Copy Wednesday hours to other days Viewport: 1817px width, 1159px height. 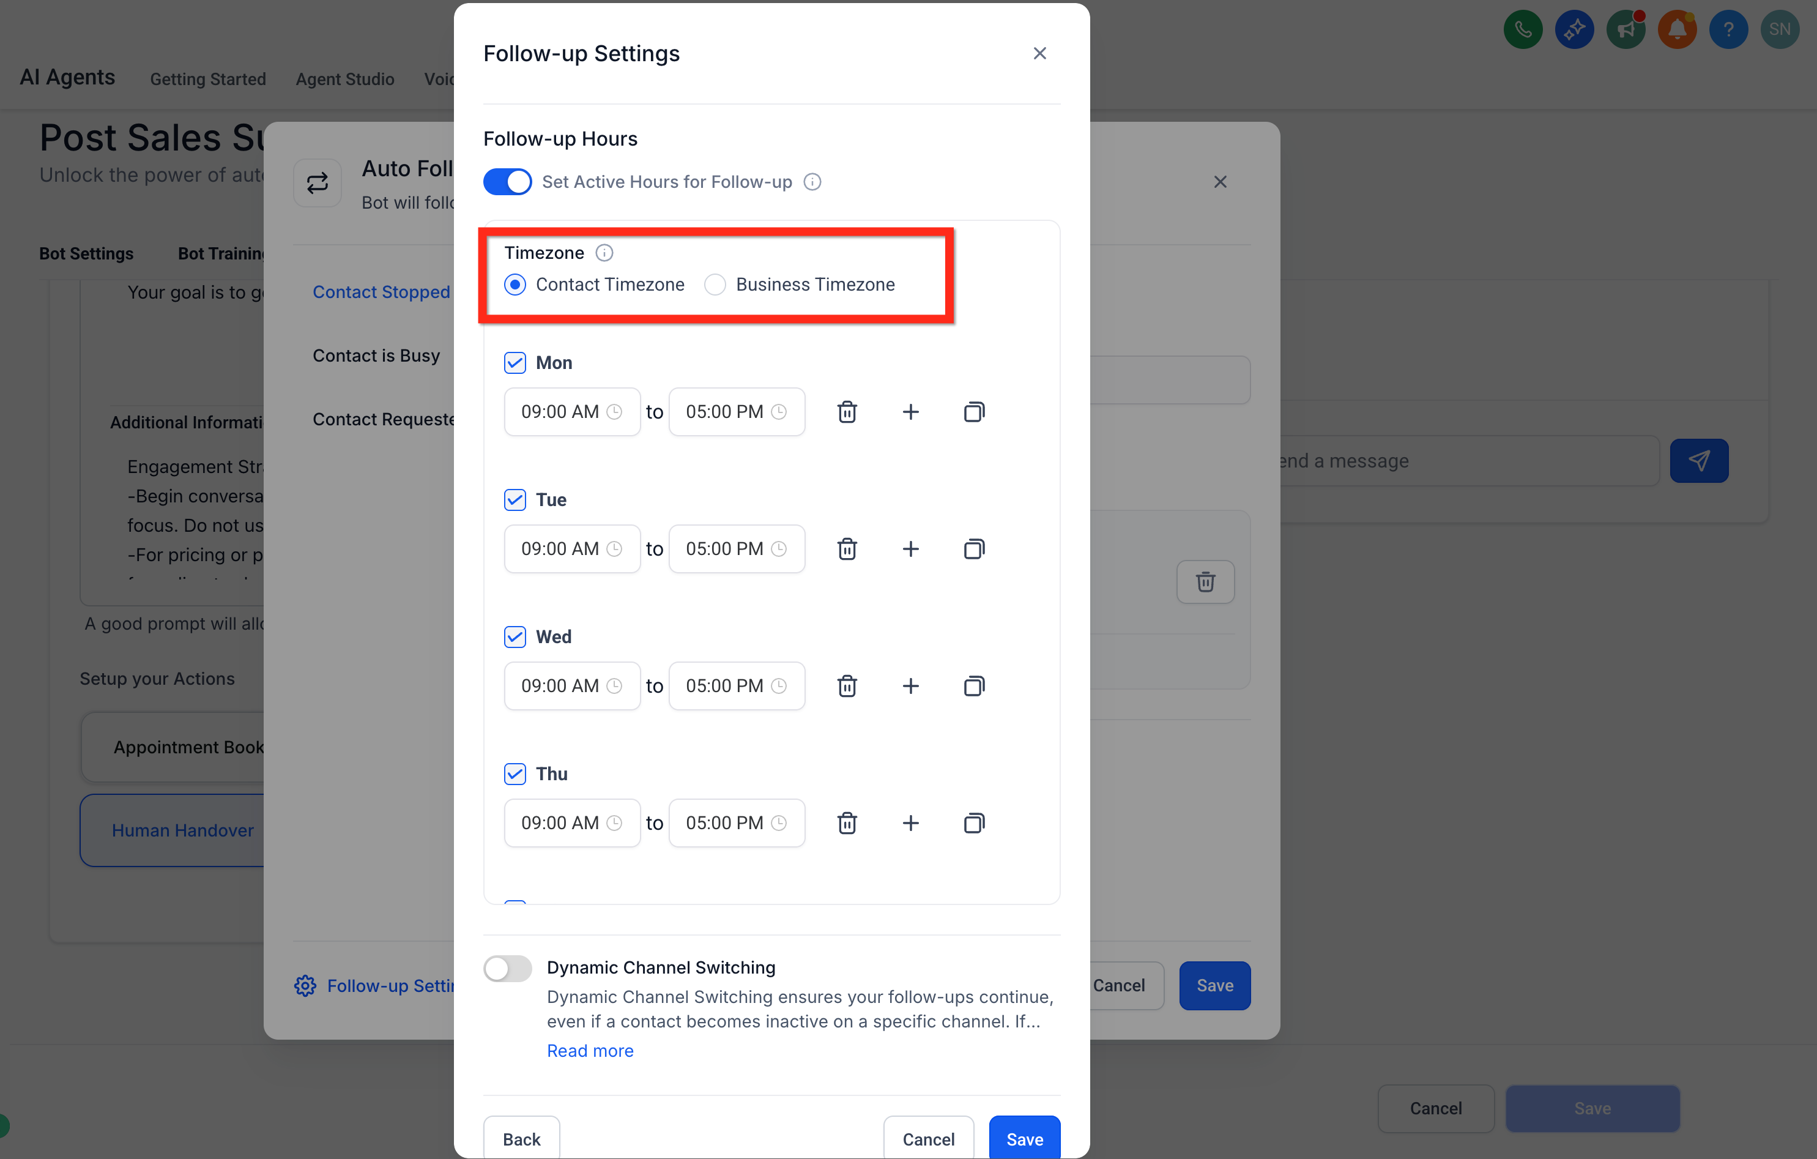coord(974,686)
